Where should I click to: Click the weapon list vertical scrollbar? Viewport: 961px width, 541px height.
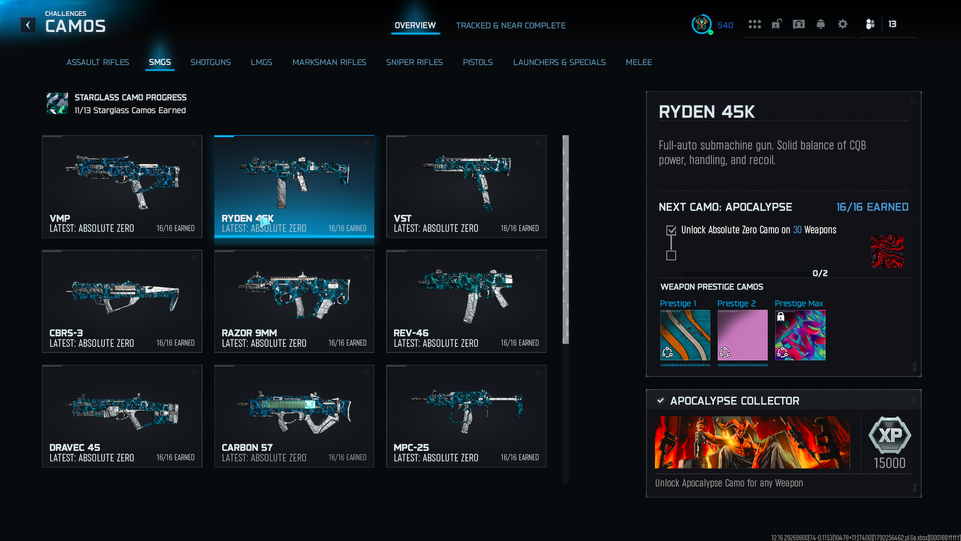pyautogui.click(x=566, y=239)
